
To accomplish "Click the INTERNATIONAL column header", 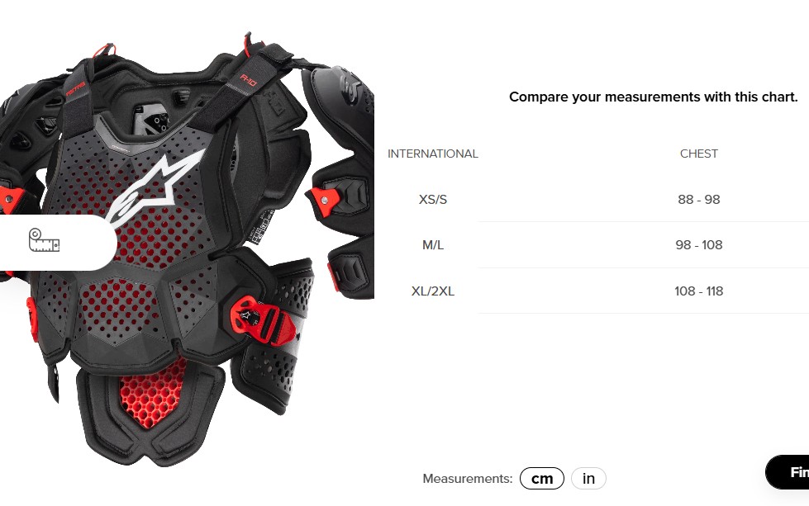I will coord(432,154).
